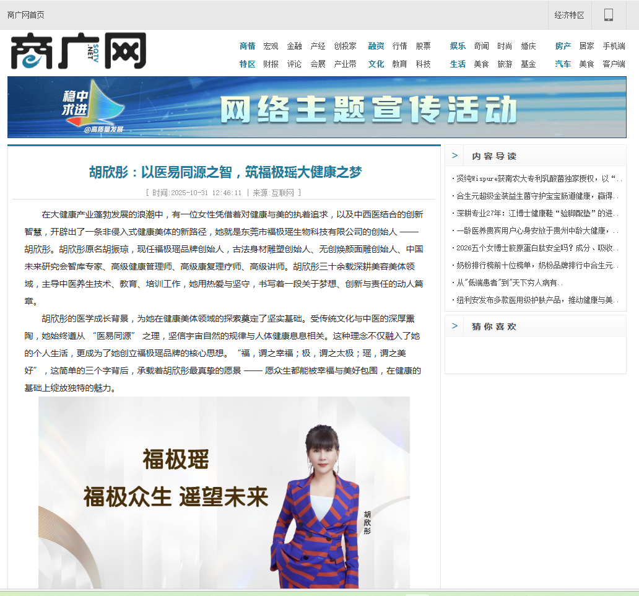Open the 客户端 navigation link
This screenshot has width=639, height=596.
614,64
